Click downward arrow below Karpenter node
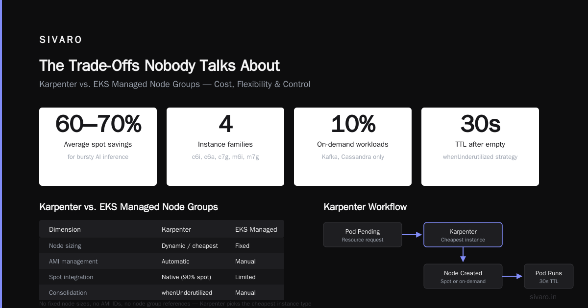Viewport: 588px width, 308px height. point(463,255)
